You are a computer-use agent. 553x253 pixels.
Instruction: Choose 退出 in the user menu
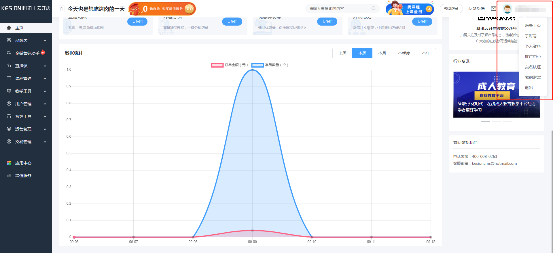point(529,88)
